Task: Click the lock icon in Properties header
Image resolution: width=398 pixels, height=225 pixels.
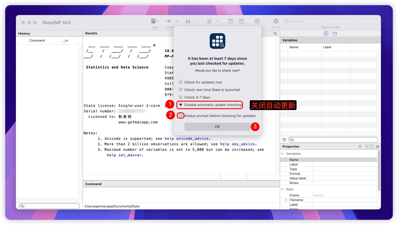Action: click(x=360, y=147)
